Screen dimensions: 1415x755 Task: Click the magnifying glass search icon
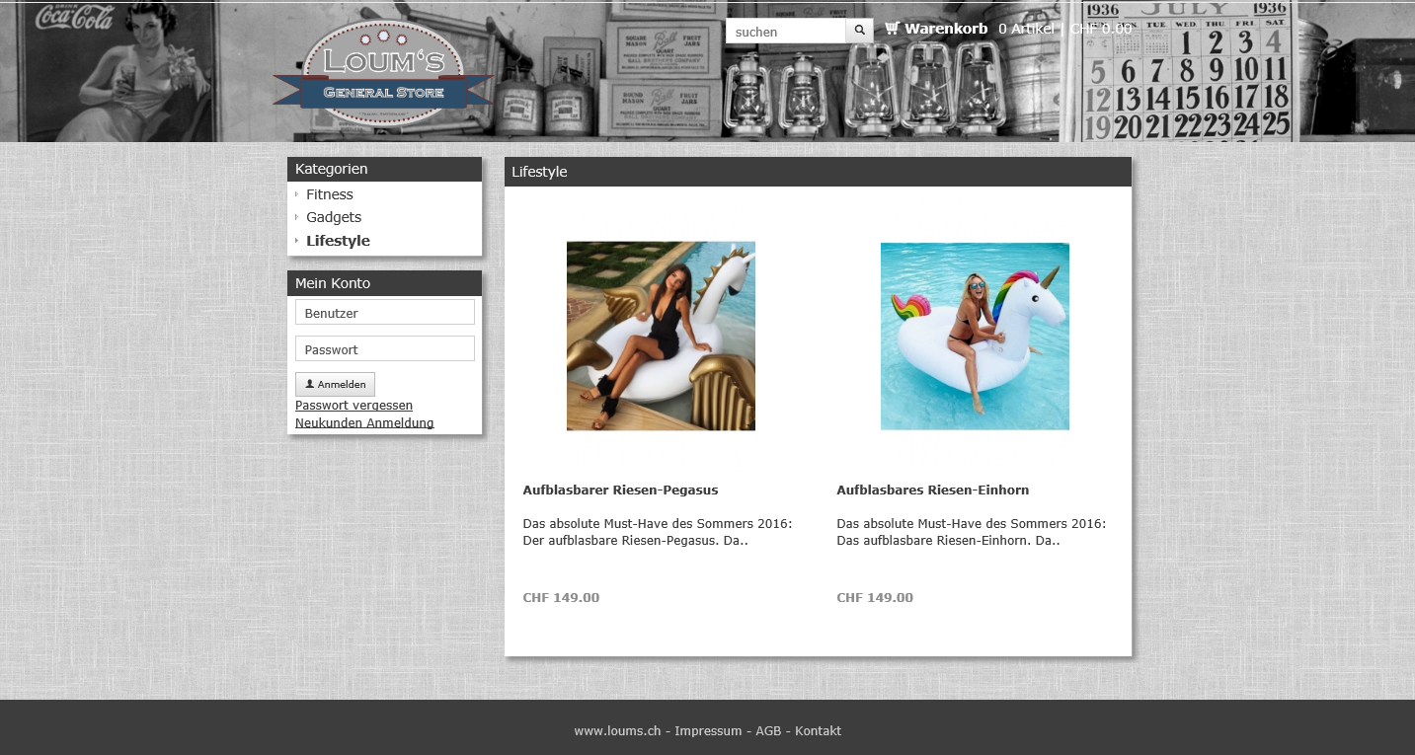(x=859, y=31)
